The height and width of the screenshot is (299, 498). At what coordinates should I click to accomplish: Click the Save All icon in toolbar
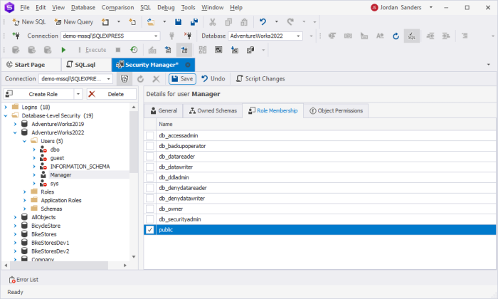pyautogui.click(x=194, y=22)
